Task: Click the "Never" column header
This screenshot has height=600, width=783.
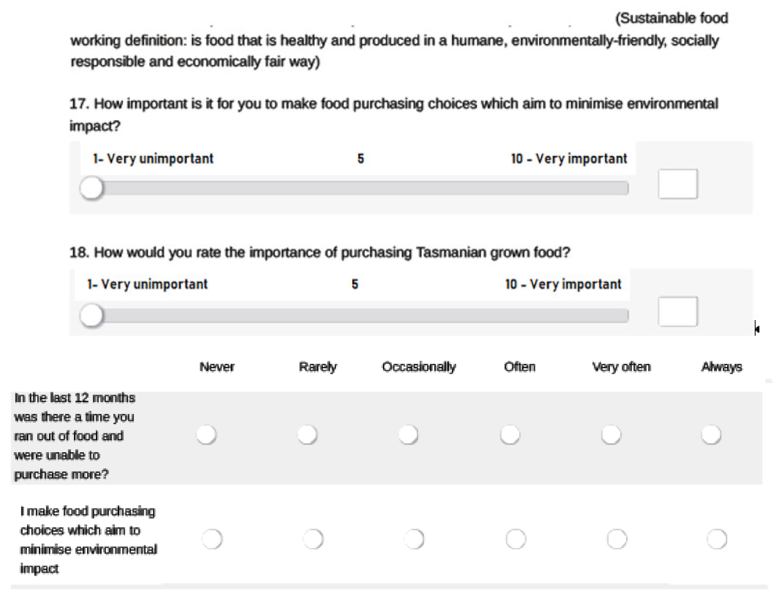Action: click(217, 366)
